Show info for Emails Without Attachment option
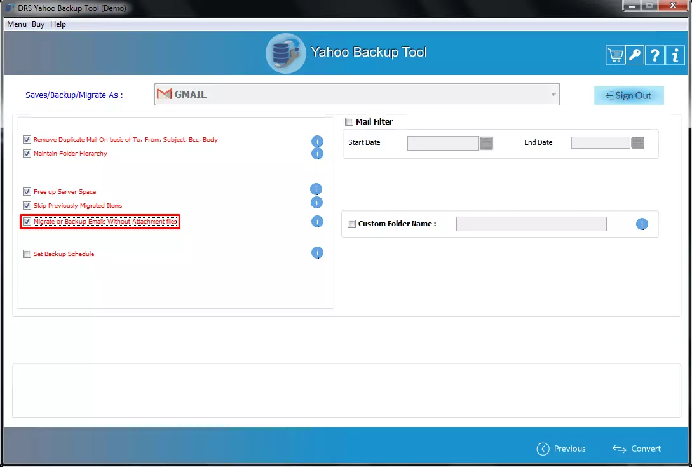 coord(317,222)
